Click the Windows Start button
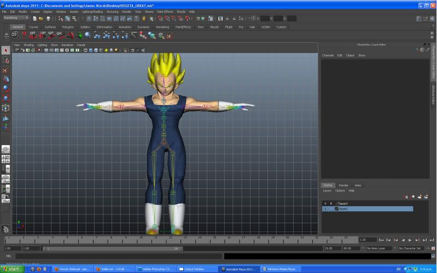Image resolution: width=437 pixels, height=273 pixels. pyautogui.click(x=12, y=269)
